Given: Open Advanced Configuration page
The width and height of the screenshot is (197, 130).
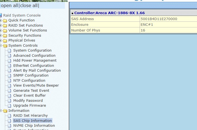Looking at the screenshot, I should pos(34,56).
